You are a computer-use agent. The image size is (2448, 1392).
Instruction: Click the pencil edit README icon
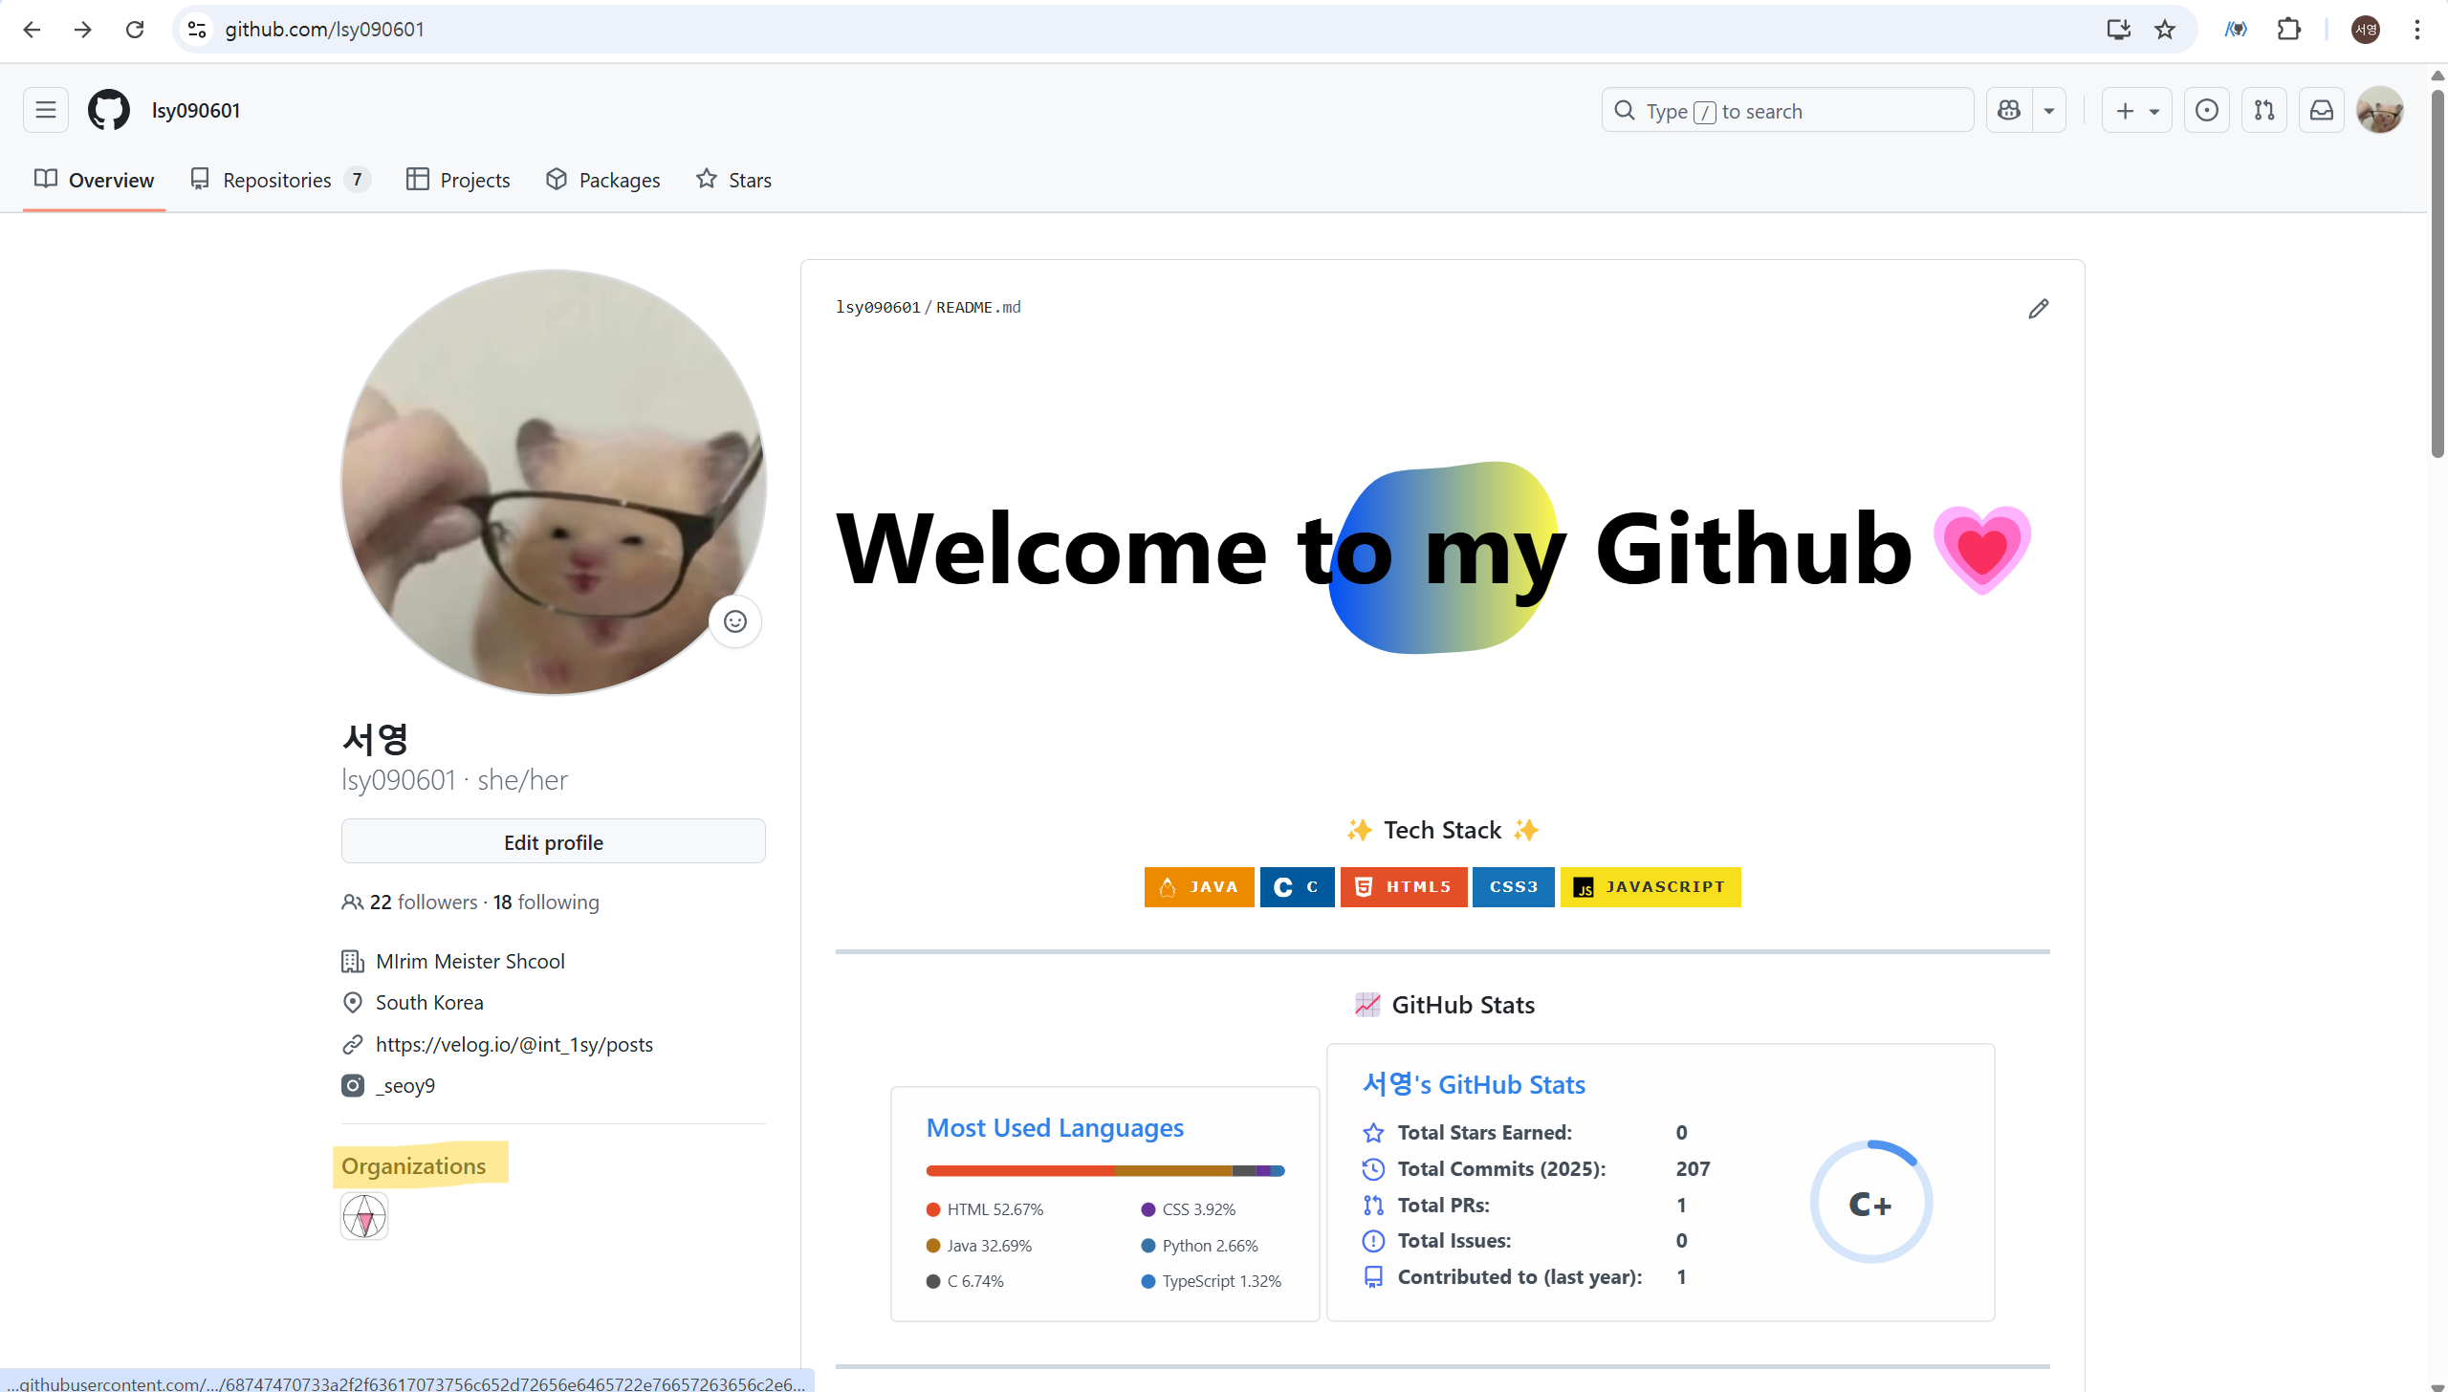2038,309
